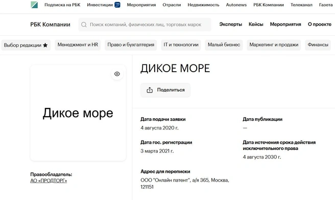Open Инвестиции menu item

[100, 5]
